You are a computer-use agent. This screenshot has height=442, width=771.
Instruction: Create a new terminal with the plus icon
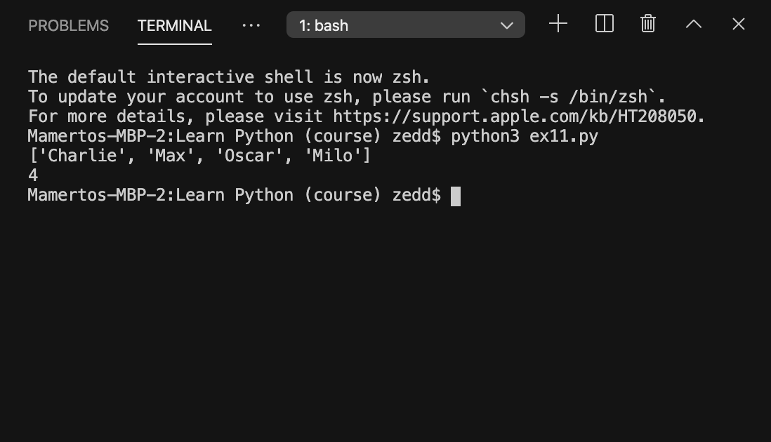pos(558,23)
